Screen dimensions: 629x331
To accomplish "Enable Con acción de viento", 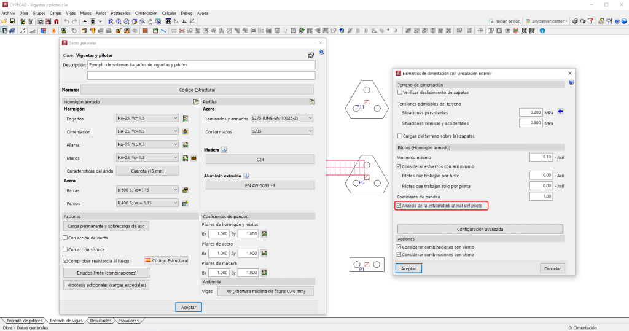I will (x=65, y=238).
